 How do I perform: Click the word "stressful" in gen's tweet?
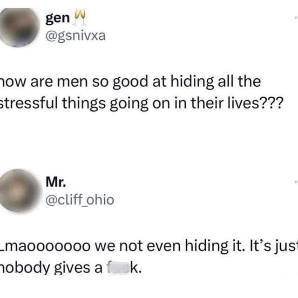(29, 103)
